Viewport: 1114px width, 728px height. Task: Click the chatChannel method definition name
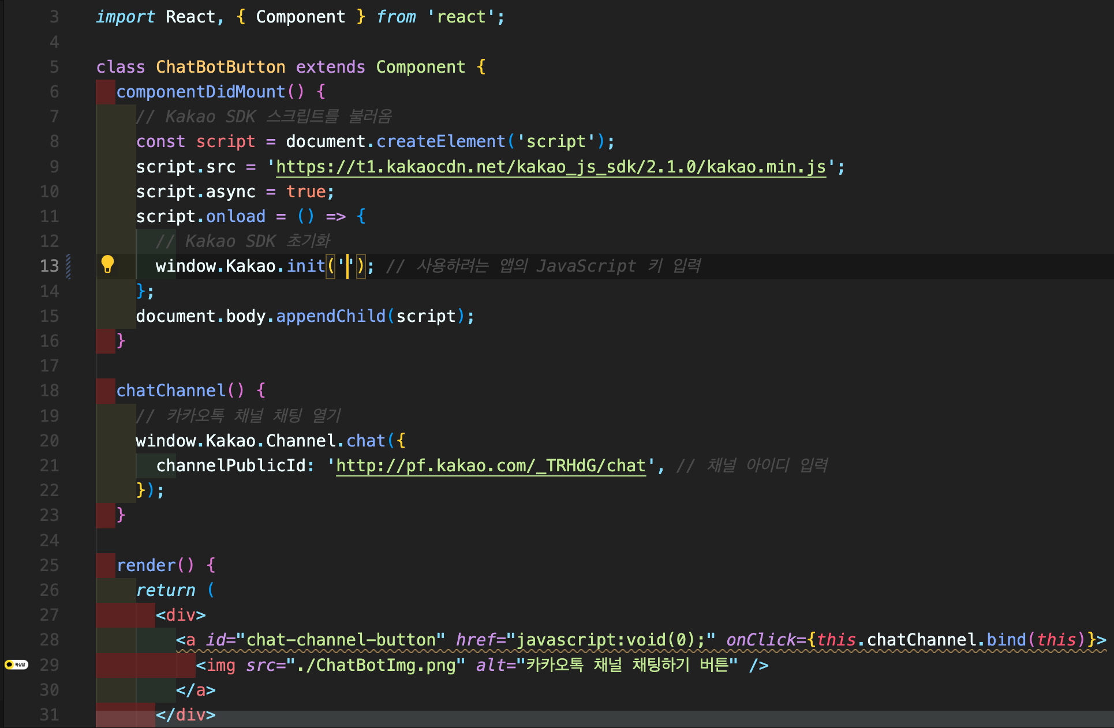point(171,391)
